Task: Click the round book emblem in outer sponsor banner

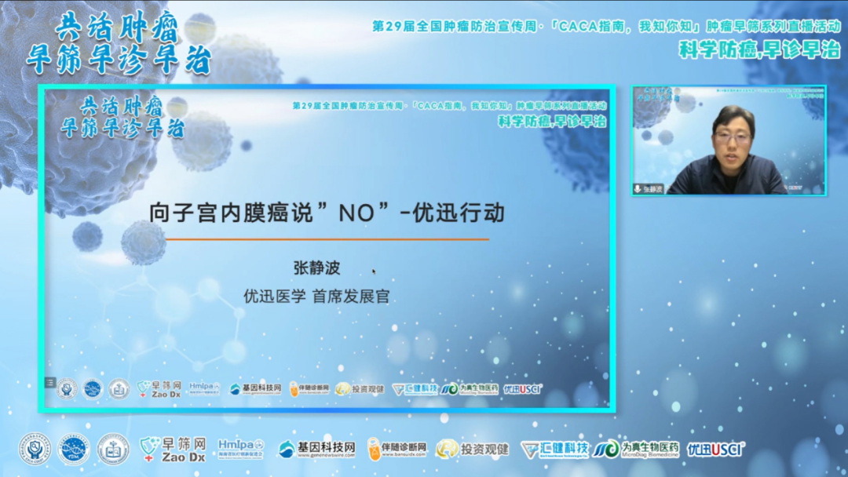Action: pyautogui.click(x=113, y=449)
